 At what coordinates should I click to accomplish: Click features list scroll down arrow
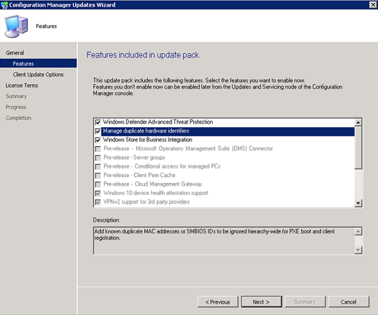click(x=358, y=203)
